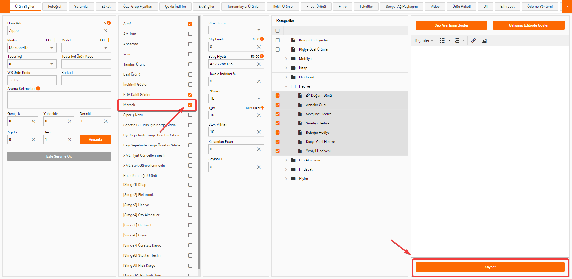Open the P.Birimi TL dropdown
Viewport: 572px width, 279px height.
236,99
